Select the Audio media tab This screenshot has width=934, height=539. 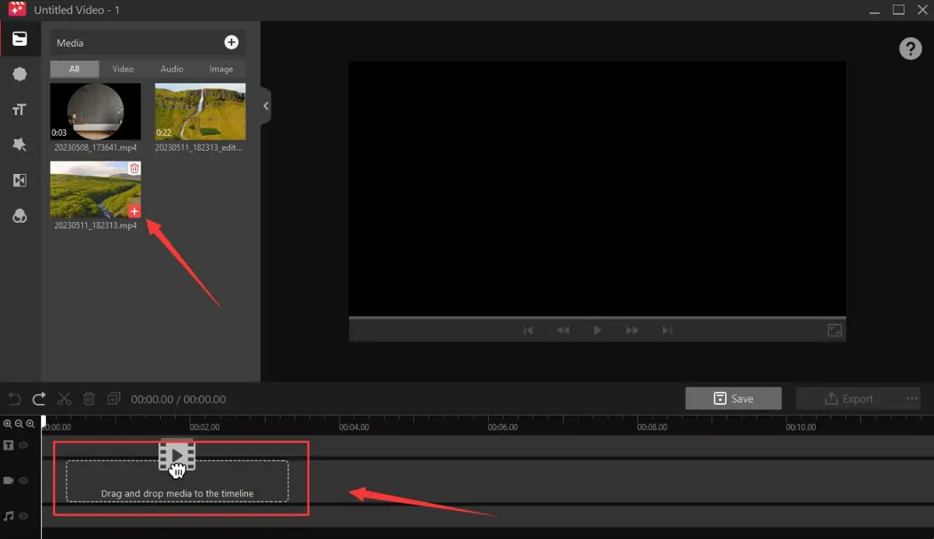click(x=172, y=69)
